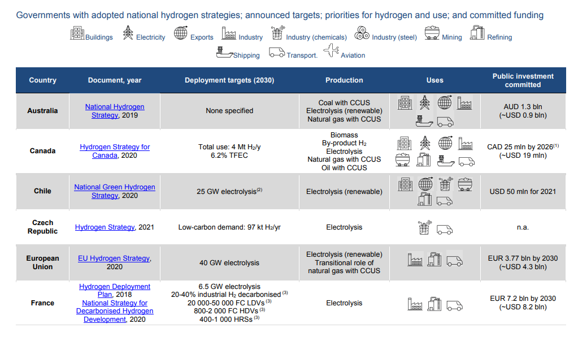The image size is (578, 341).
Task: Pick the chemicals industry icon in Chile's row
Action: click(446, 183)
